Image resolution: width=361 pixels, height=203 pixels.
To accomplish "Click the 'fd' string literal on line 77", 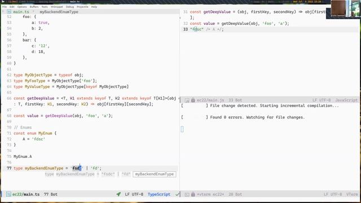I will [95, 168].
